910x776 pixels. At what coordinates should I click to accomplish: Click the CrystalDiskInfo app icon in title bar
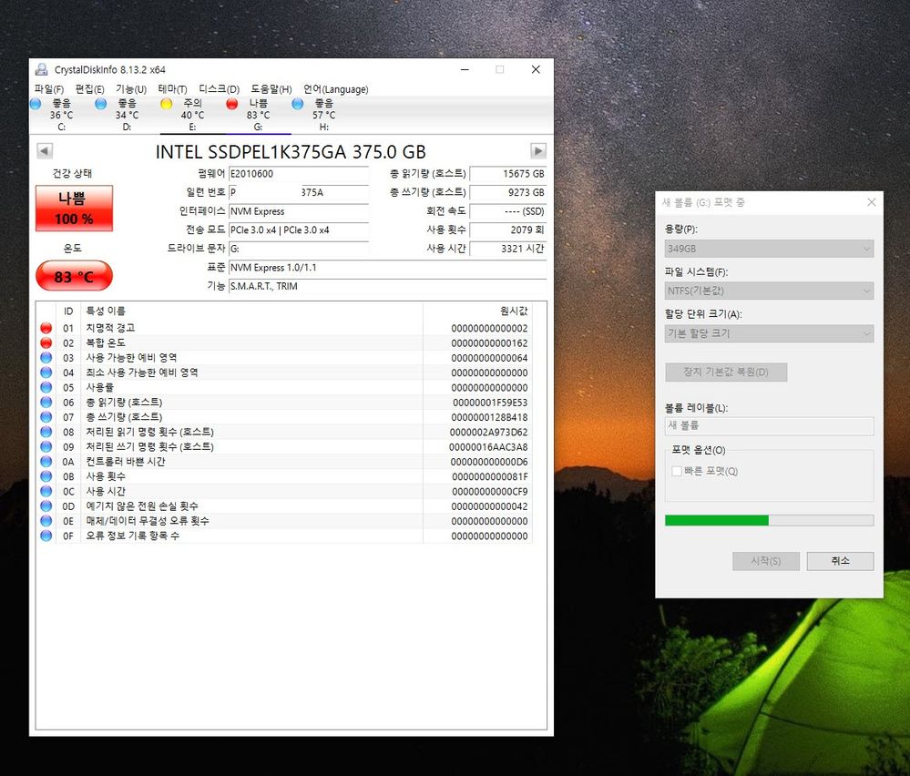coord(41,69)
